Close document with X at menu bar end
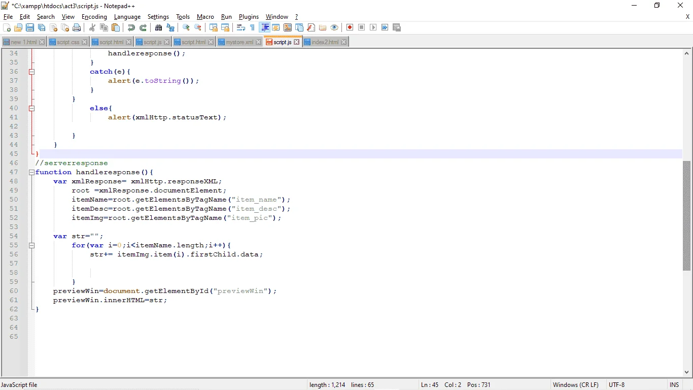Screen dimensions: 693x390 687,17
